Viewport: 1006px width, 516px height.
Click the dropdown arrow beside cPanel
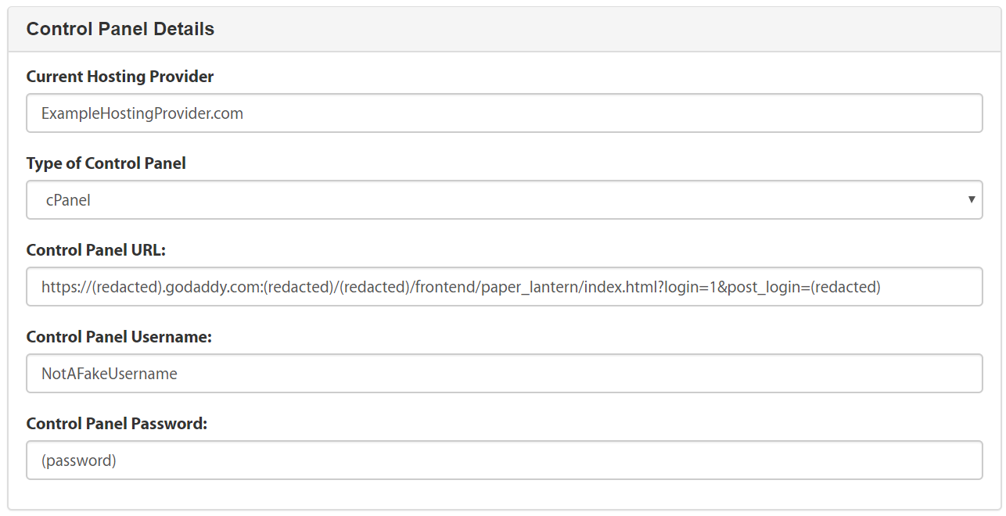click(971, 199)
